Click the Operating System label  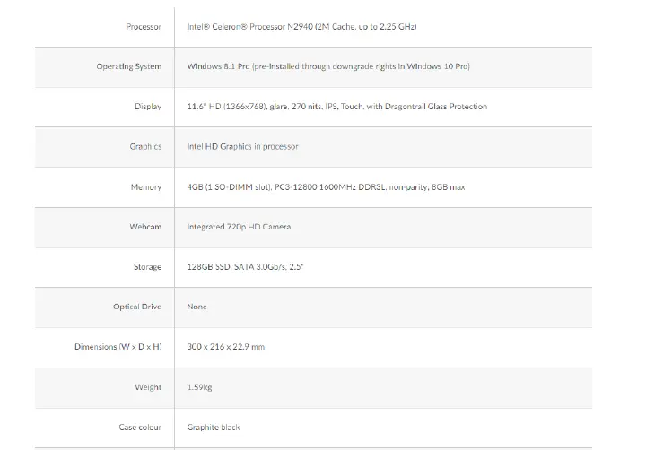129,66
